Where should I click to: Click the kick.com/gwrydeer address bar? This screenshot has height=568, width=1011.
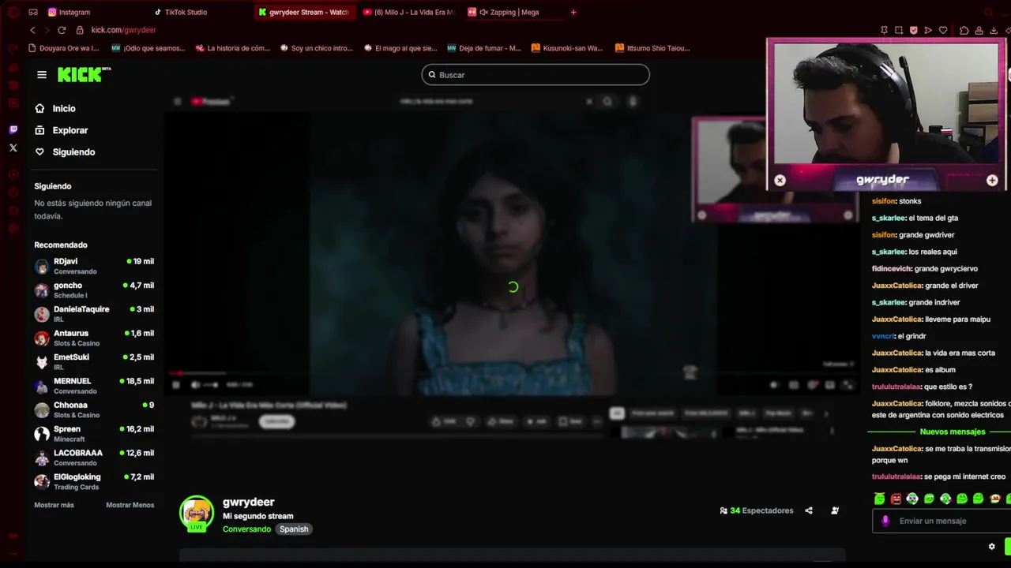123,30
